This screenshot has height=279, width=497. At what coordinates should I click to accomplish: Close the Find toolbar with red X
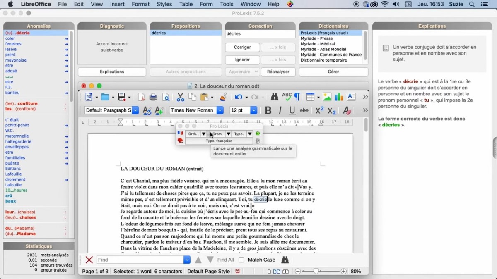[89, 260]
